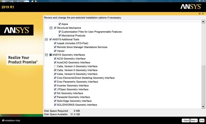This screenshot has height=124, width=206.
Task: Click the vertical scrollbar thumb
Action: pyautogui.click(x=203, y=84)
